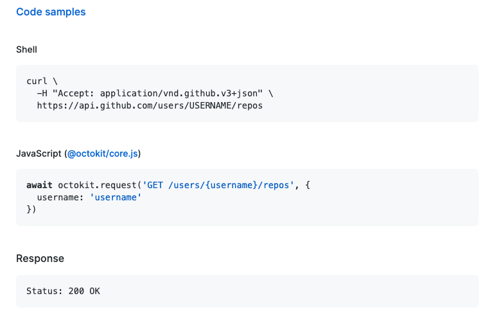Click the Shell label
Viewport: 492px width, 314px height.
(27, 49)
